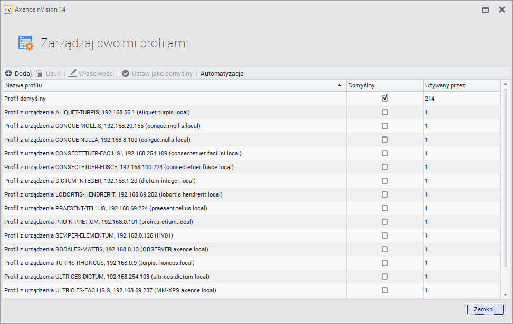The height and width of the screenshot is (324, 513).
Task: Enable the default checkbox for SODALES-MATTIS
Action: (385, 249)
